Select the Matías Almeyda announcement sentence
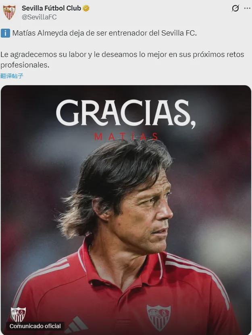 104,33
